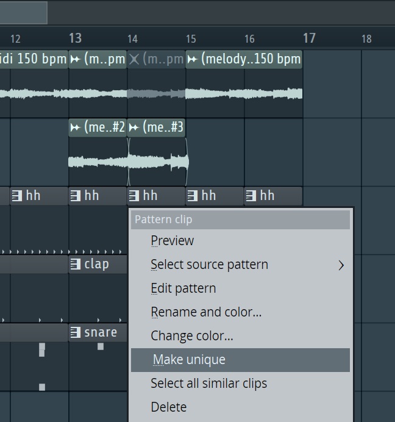Select the 'idi 150 bpm' audio clip title
The width and height of the screenshot is (395, 422).
[34, 59]
